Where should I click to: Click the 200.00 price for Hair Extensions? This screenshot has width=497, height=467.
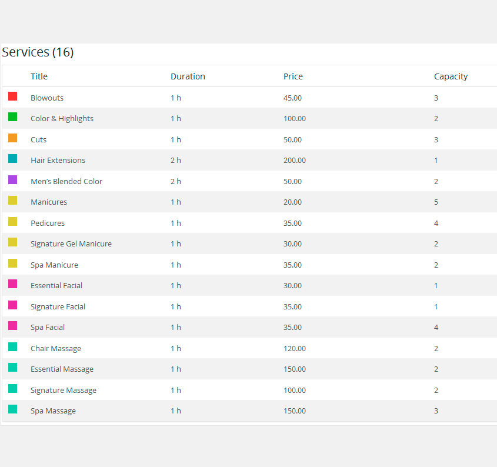click(295, 161)
